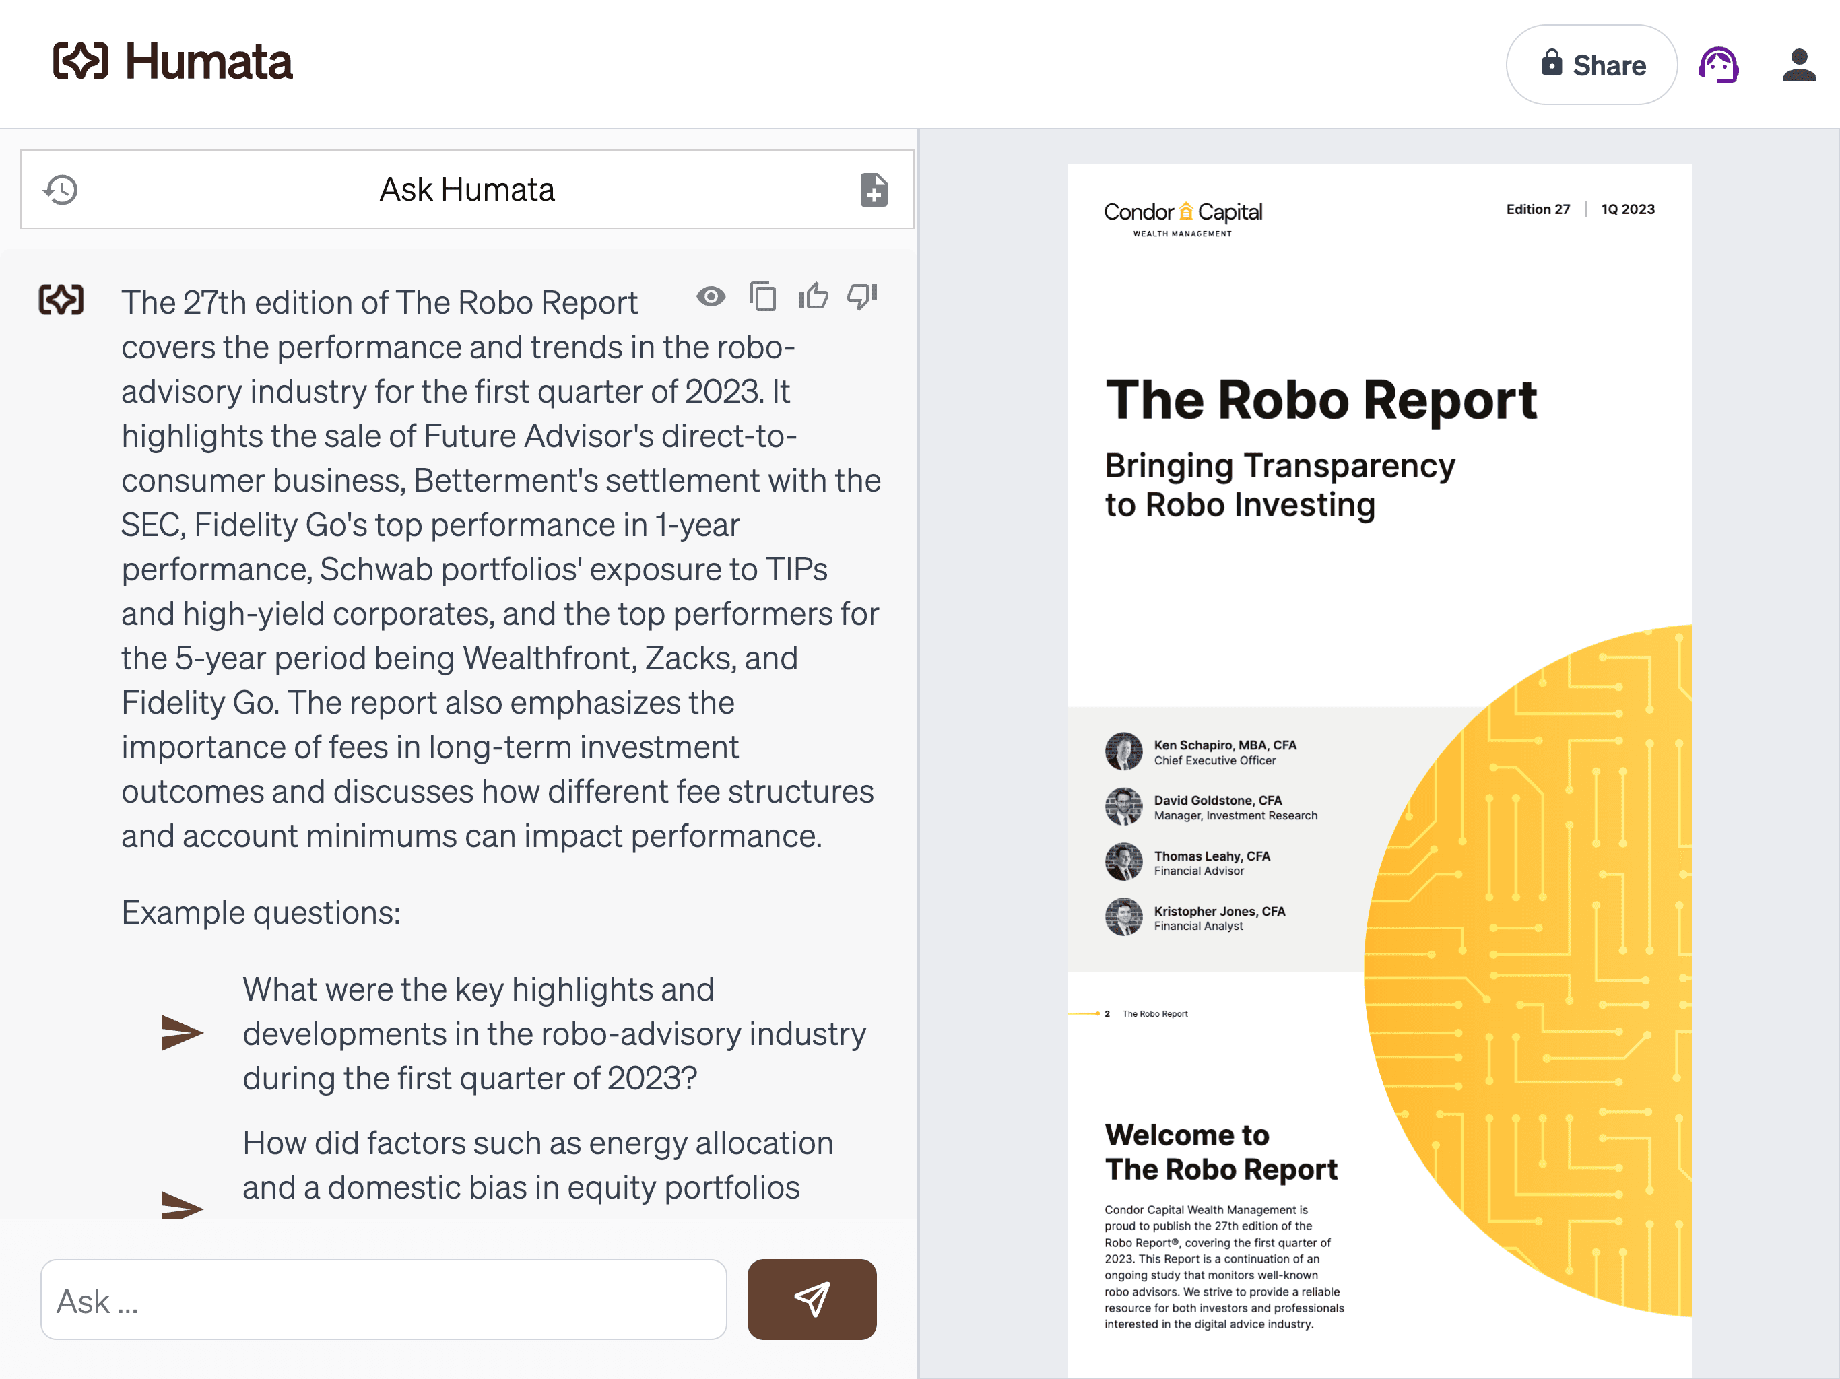Viewport: 1840px width, 1379px height.
Task: Toggle the eye icon to view sources
Action: [711, 297]
